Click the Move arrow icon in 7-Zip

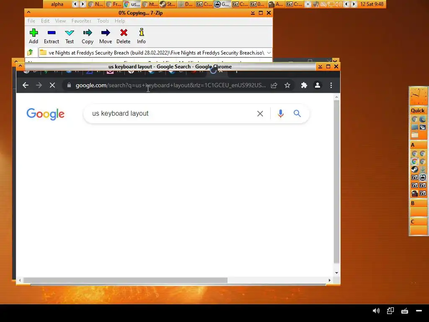(x=106, y=33)
